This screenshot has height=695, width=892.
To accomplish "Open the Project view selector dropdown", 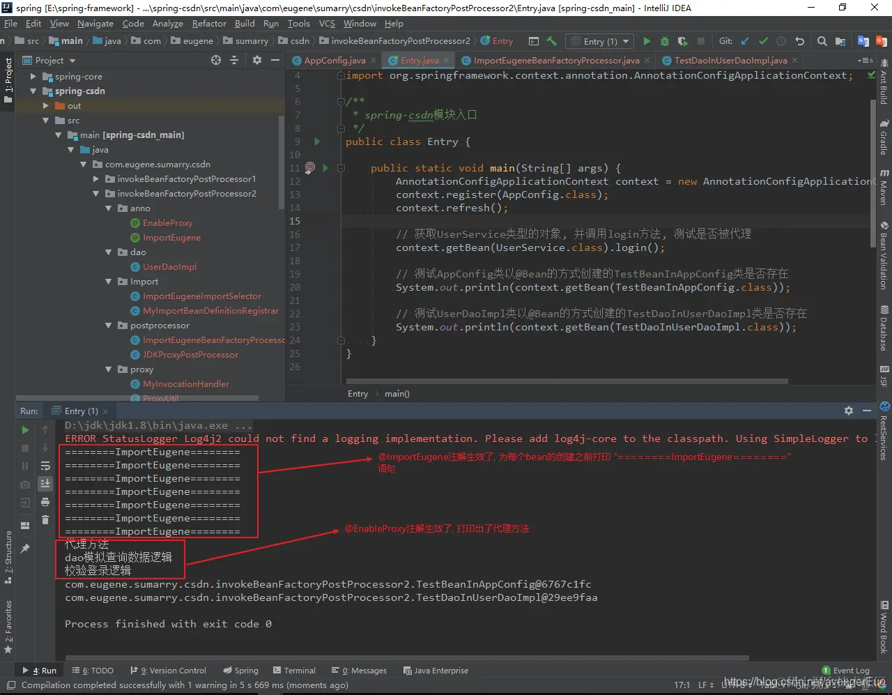I will pyautogui.click(x=49, y=61).
